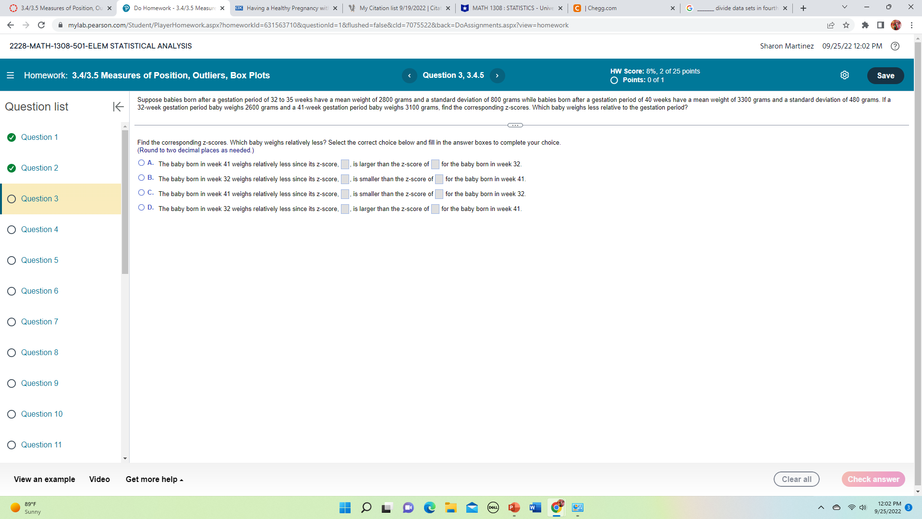Open the hamburger menu beside Homework
Screen dimensions: 922x519
(10, 75)
